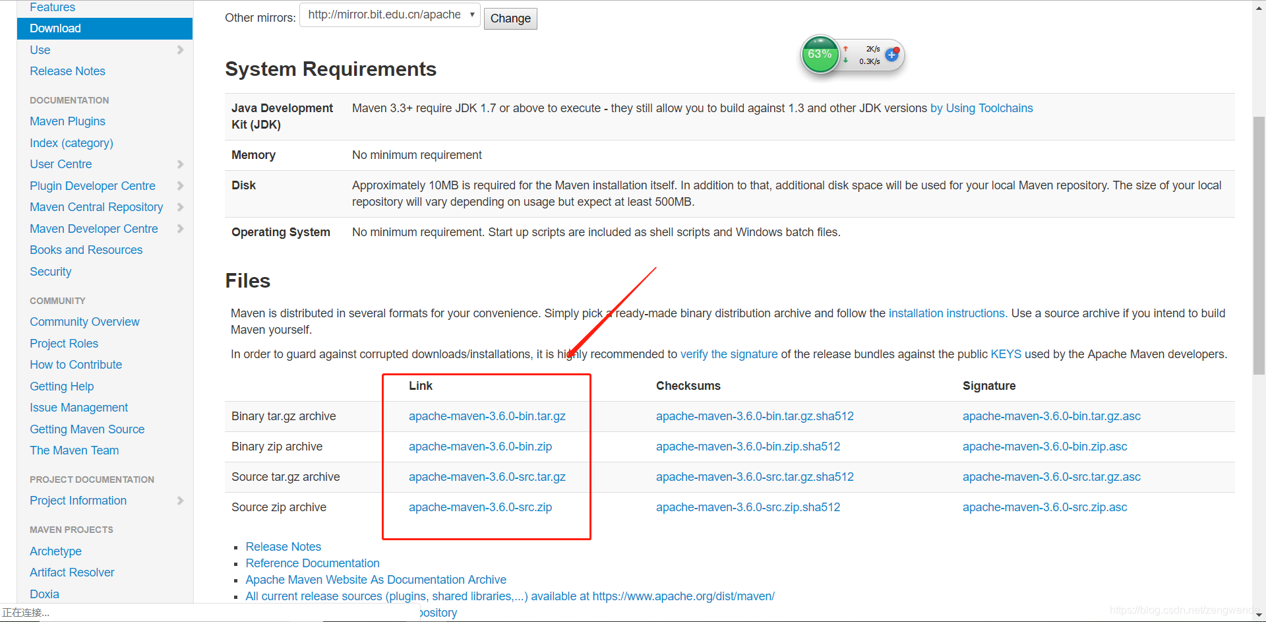
Task: Open Getting Help page
Action: pos(61,387)
